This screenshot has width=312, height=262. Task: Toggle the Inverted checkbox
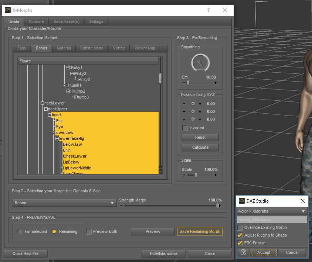click(x=185, y=128)
